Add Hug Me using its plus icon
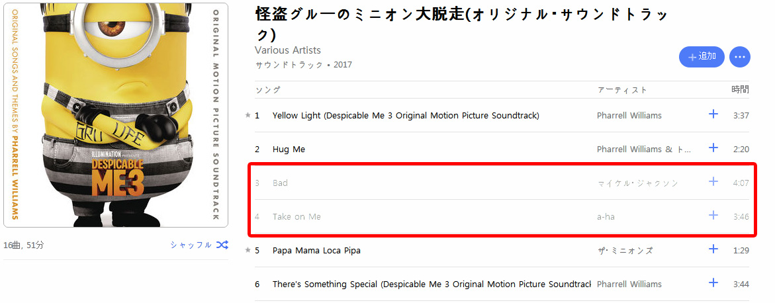The width and height of the screenshot is (775, 303). 713,148
